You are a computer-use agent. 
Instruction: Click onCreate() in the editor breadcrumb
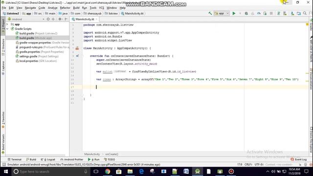click(x=112, y=154)
